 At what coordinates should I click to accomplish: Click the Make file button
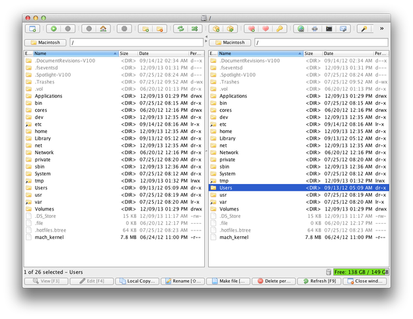(228, 281)
